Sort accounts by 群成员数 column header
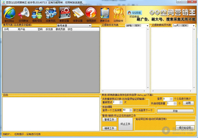 pos(60,29)
